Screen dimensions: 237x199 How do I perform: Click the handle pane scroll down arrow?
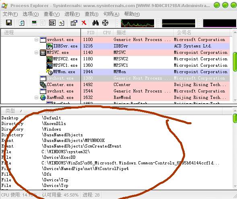point(235,186)
